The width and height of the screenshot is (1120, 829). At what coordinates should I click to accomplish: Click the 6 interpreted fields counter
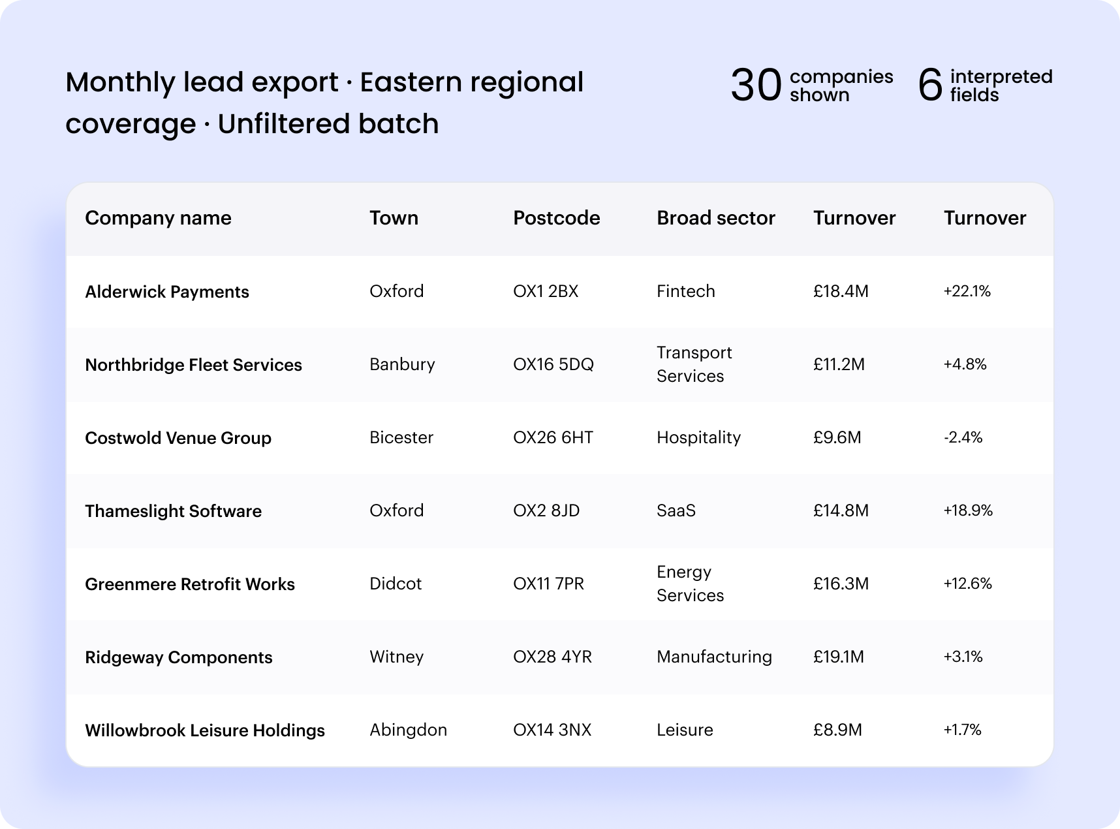click(985, 86)
